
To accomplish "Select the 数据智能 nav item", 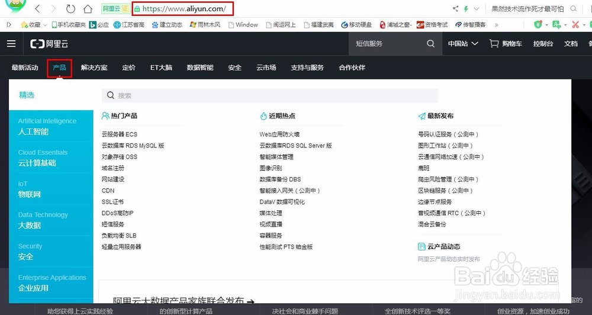I will coord(200,67).
